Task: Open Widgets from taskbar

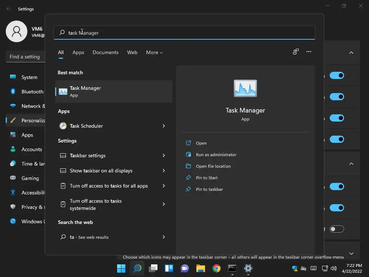Action: [169, 268]
